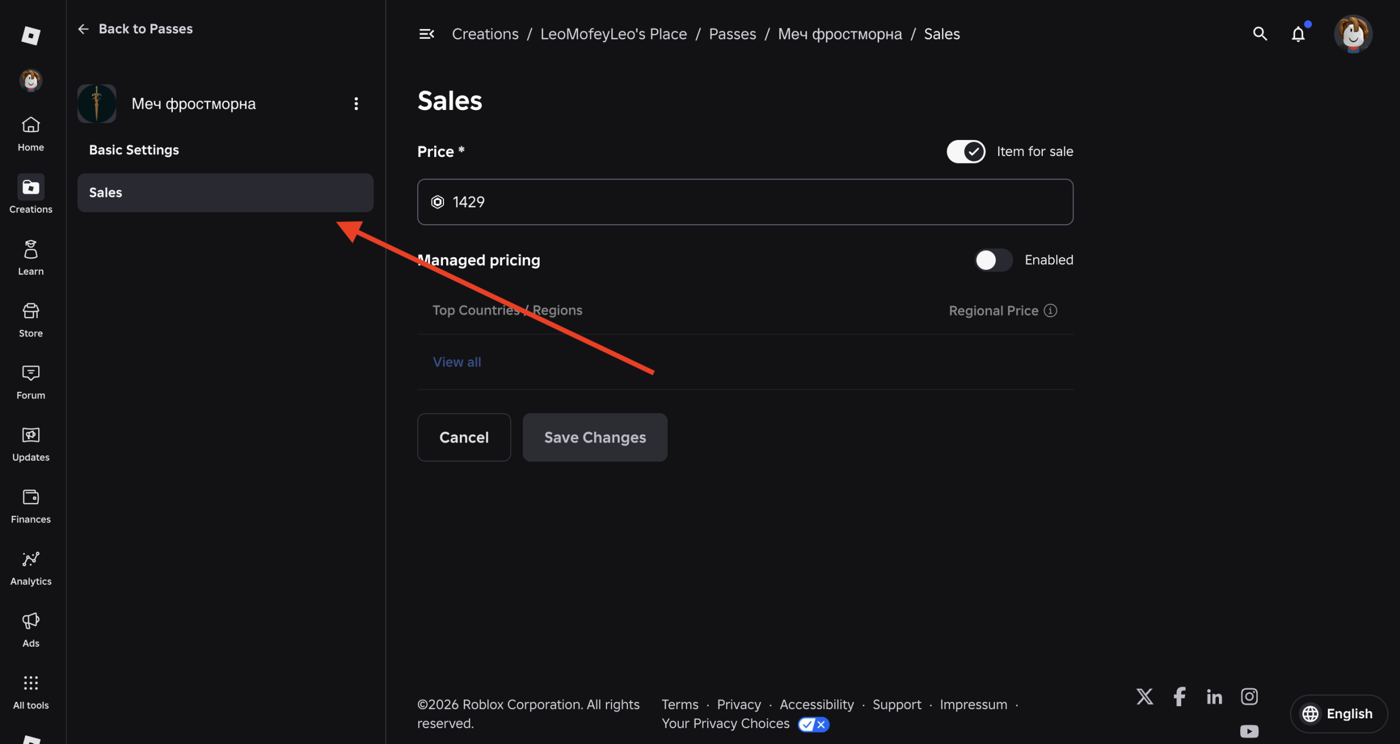1400x744 pixels.
Task: Click the View all link
Action: pyautogui.click(x=457, y=362)
